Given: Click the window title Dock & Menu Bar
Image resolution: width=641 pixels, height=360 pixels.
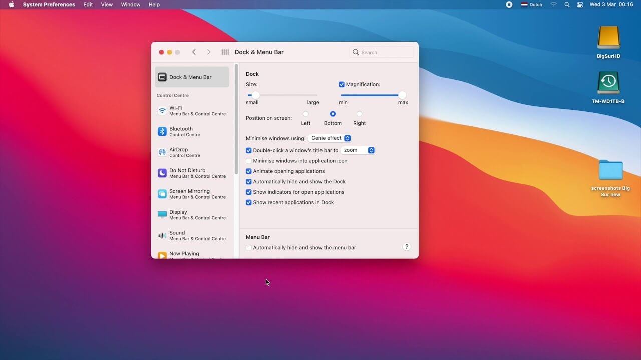Looking at the screenshot, I should 259,52.
